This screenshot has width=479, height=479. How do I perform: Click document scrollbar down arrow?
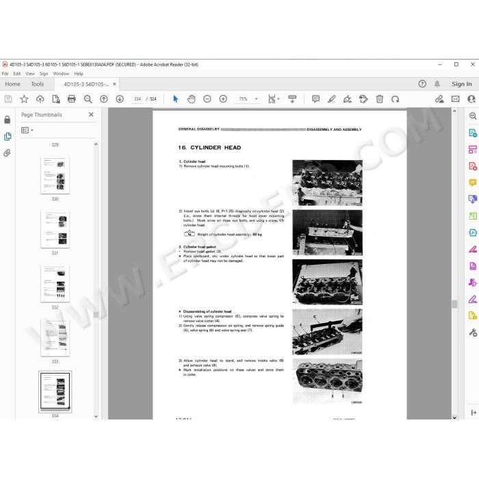[x=454, y=417]
